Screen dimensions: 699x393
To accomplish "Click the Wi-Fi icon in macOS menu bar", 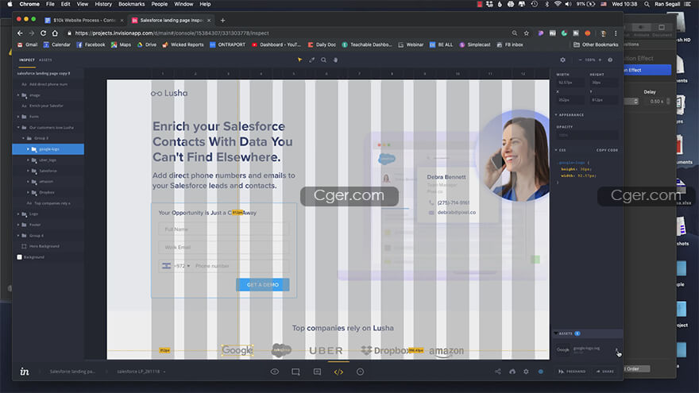I will [x=558, y=4].
